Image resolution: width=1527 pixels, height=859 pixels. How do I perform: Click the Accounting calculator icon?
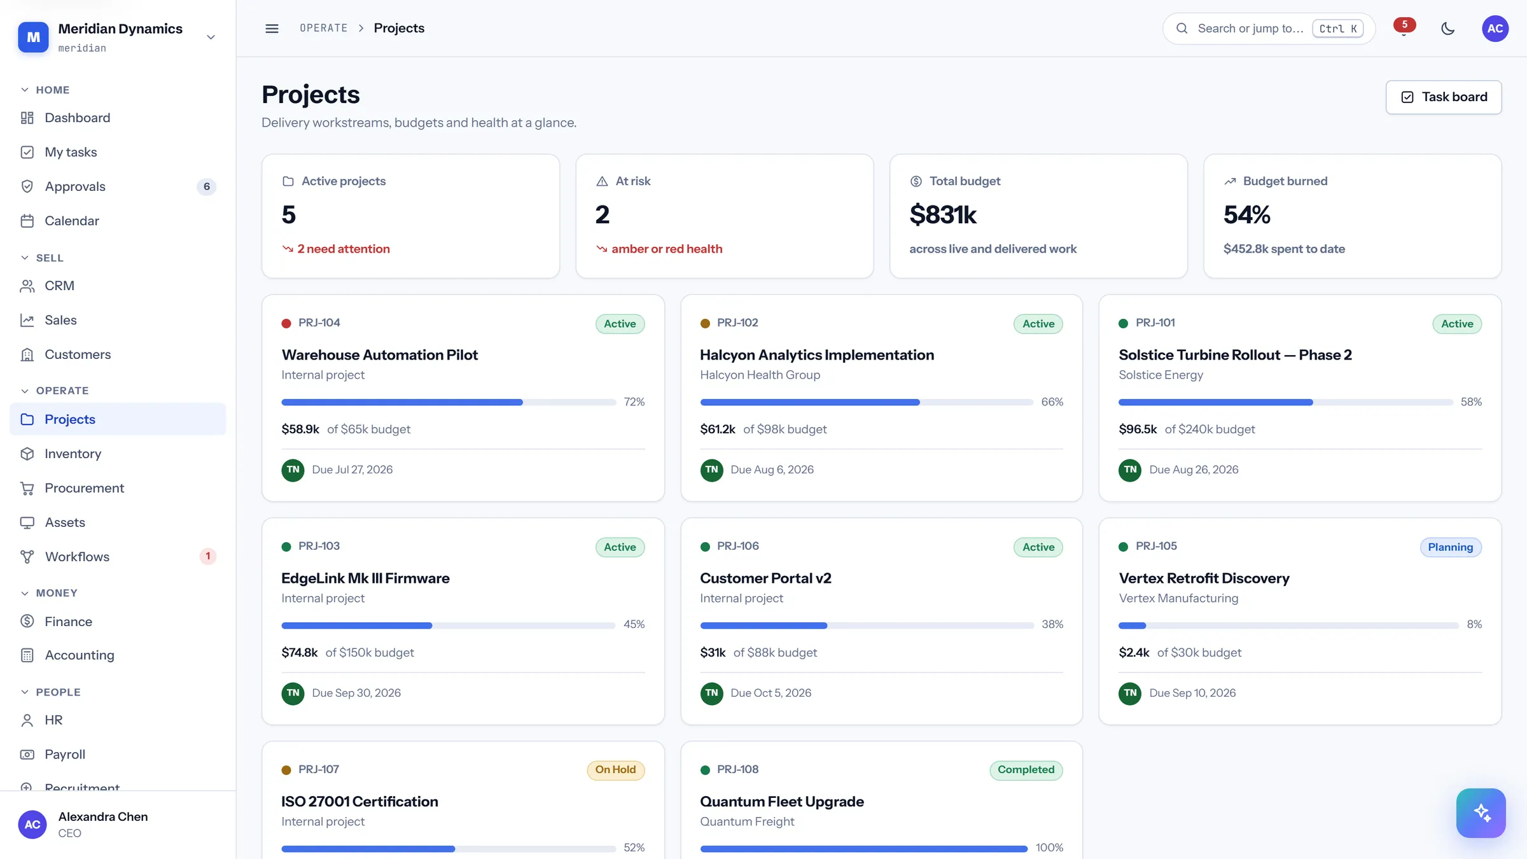point(27,655)
